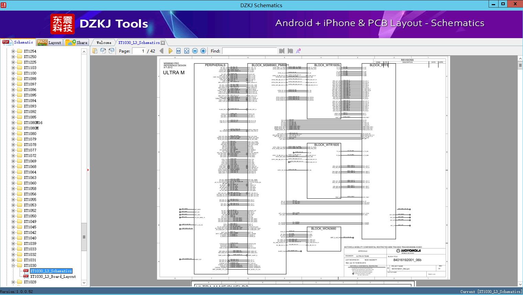
Task: Close the DZKJ Schematics window
Action: [x=515, y=4]
